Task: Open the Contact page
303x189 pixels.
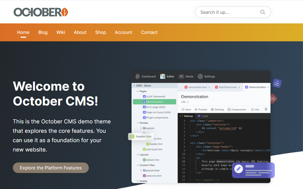Action: pyautogui.click(x=149, y=32)
